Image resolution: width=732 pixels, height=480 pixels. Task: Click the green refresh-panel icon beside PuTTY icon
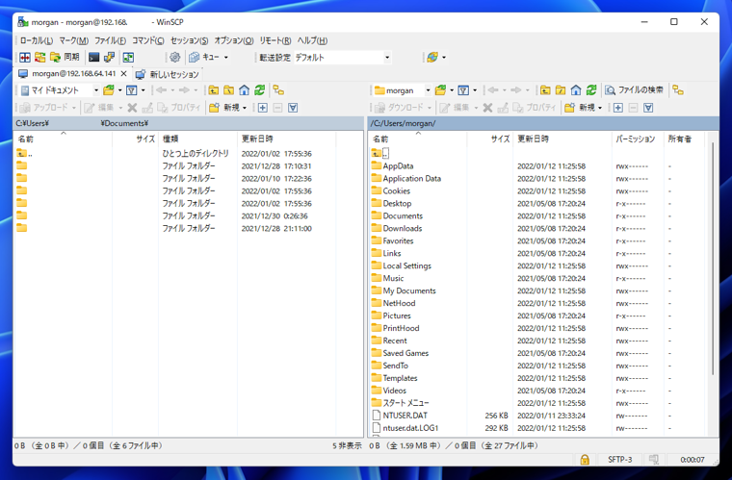[x=128, y=58]
